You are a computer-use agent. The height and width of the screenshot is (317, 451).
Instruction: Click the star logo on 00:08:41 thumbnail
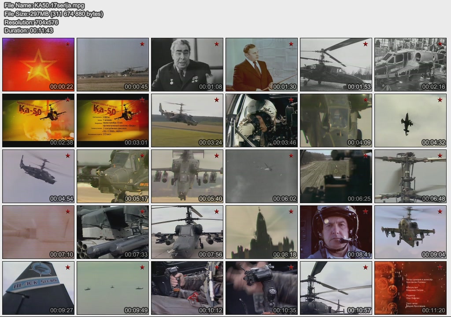tap(366, 211)
